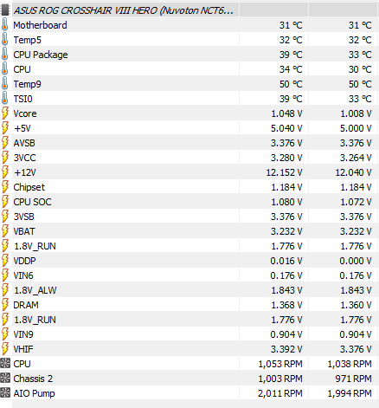Click the thermometer icon beside Motherboard
Viewport: 379px width, 408px height.
click(x=5, y=24)
